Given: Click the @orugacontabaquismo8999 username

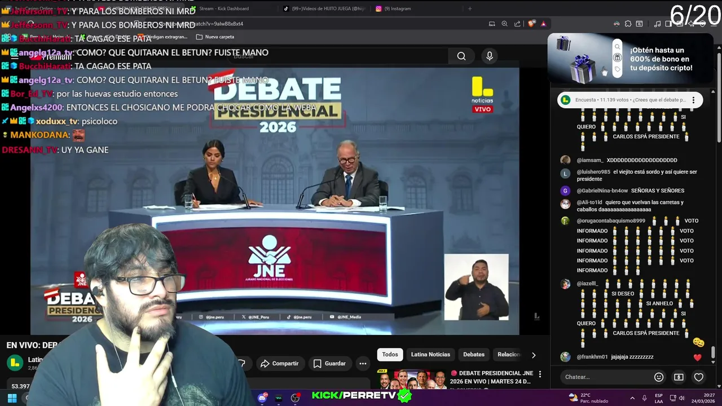Looking at the screenshot, I should (x=611, y=221).
